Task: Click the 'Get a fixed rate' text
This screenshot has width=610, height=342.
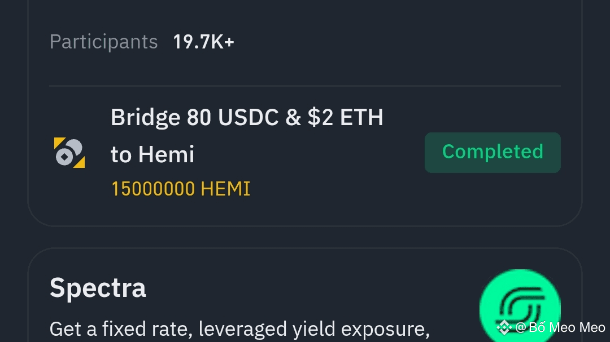Action: [x=121, y=329]
